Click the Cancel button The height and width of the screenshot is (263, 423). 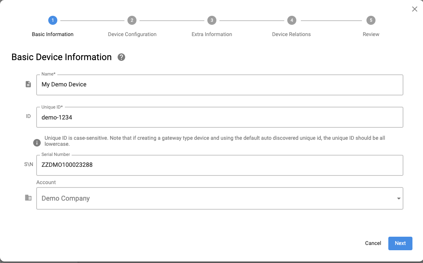(373, 243)
